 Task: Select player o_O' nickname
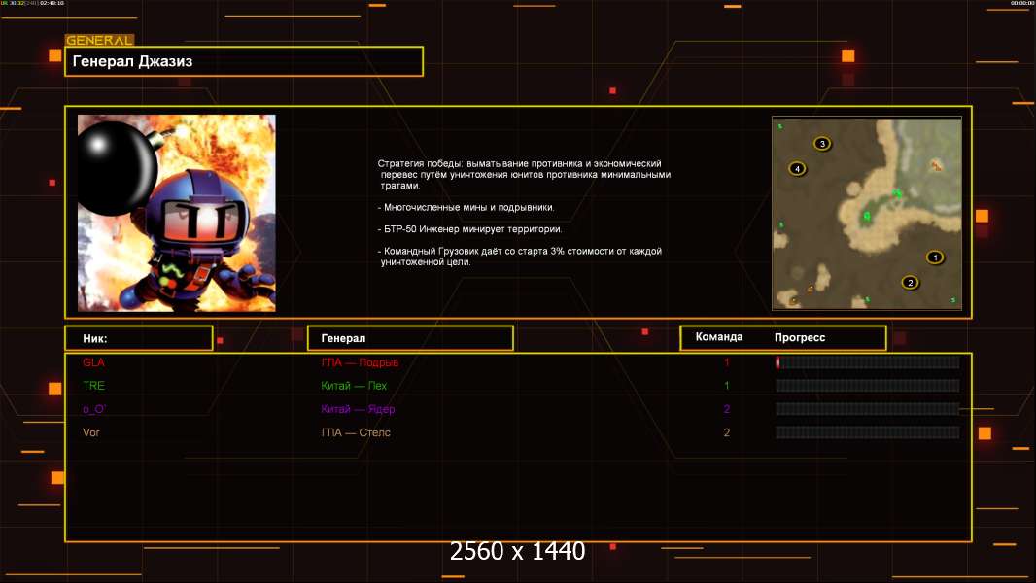[94, 409]
